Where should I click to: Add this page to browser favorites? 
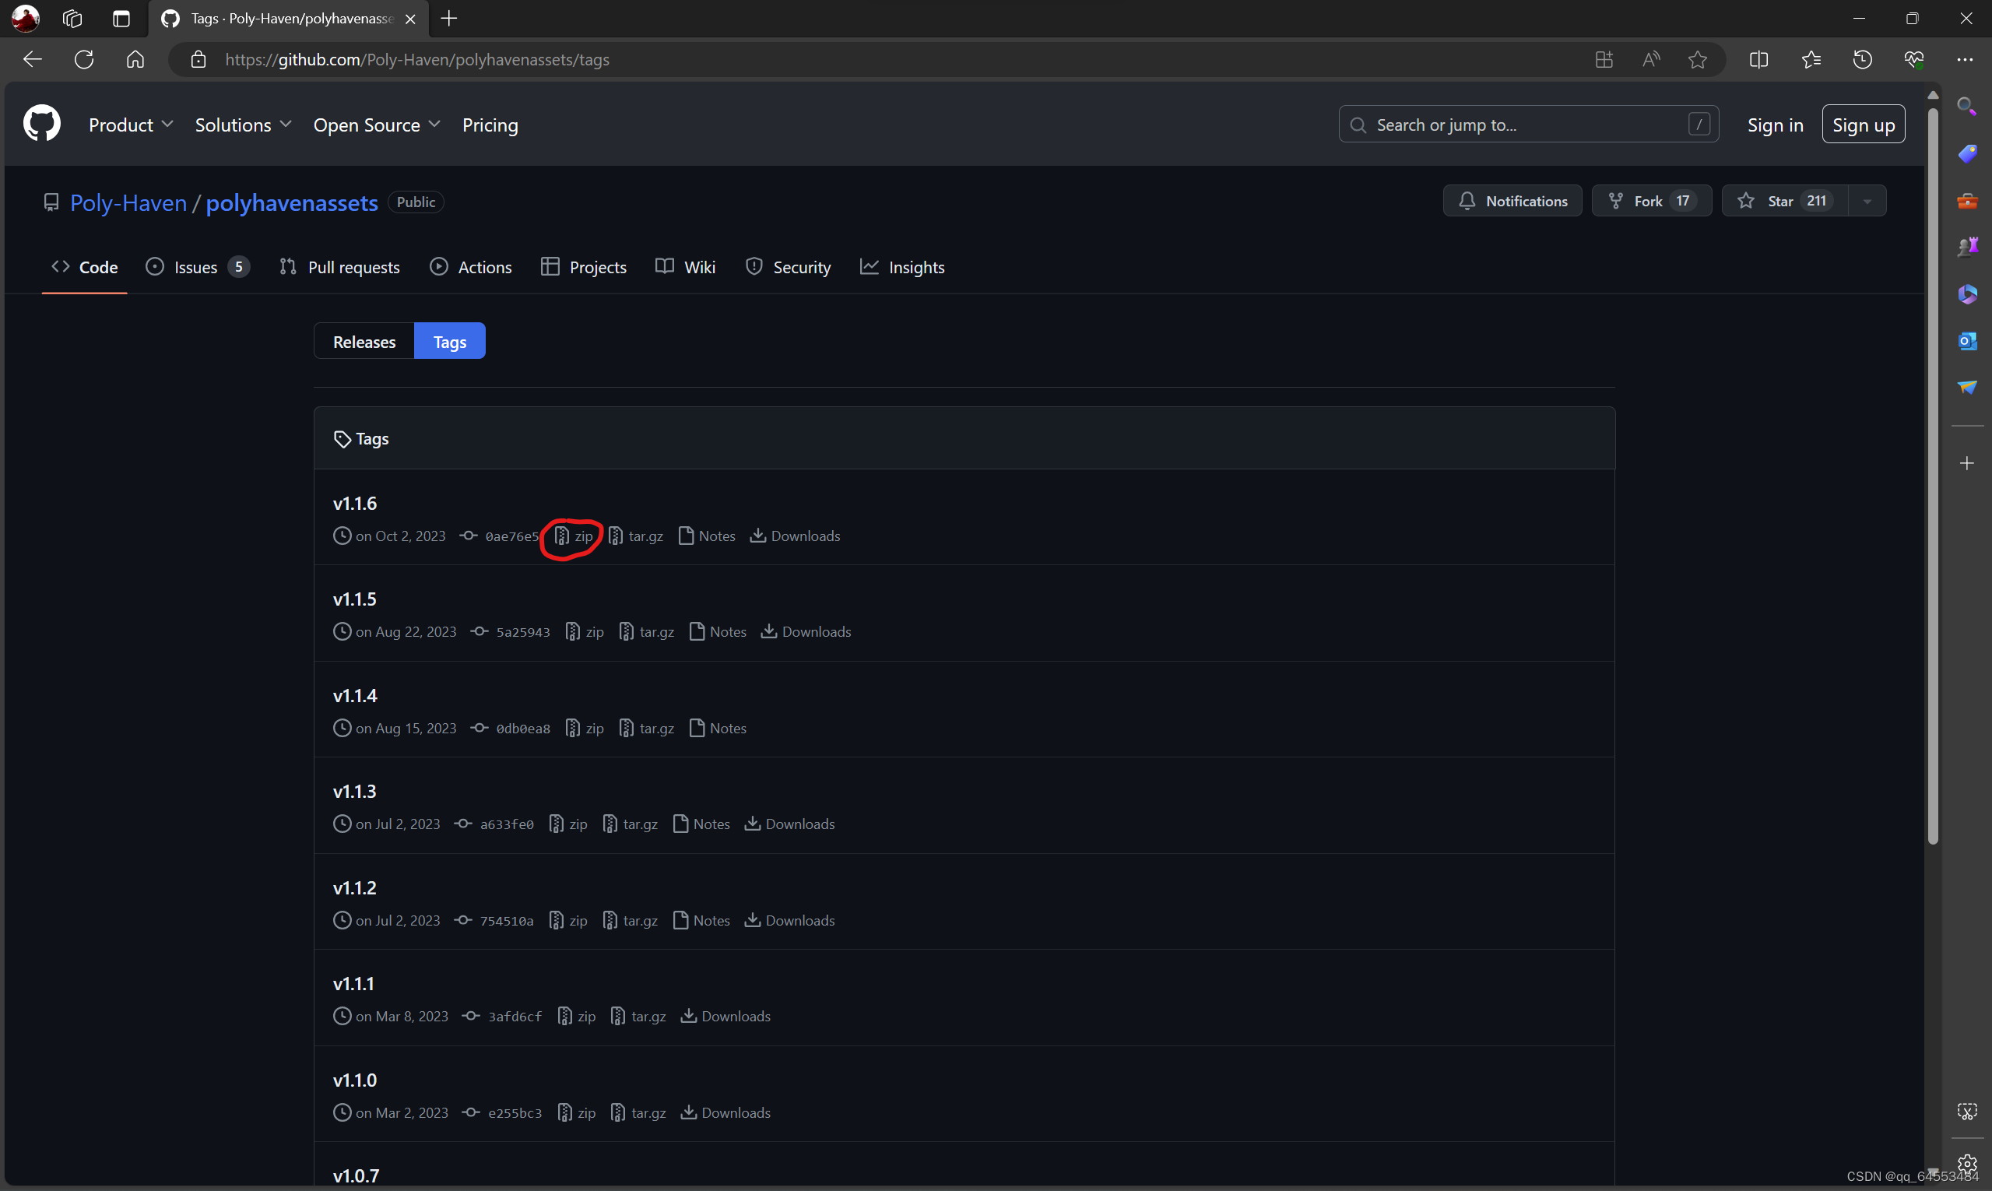coord(1697,59)
